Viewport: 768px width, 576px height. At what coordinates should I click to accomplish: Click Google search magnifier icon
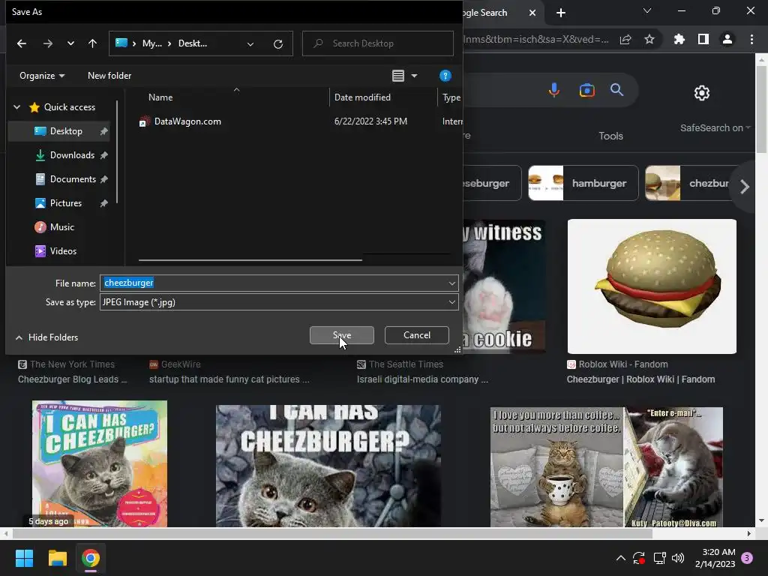pos(616,90)
